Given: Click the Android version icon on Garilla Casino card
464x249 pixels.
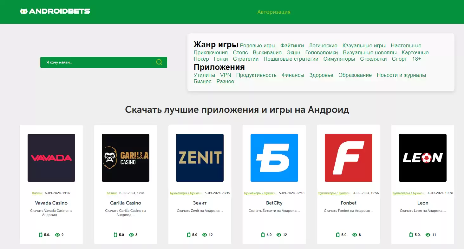Looking at the screenshot, I should (115, 235).
